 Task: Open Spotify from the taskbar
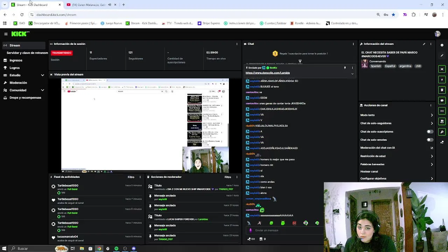[117, 248]
